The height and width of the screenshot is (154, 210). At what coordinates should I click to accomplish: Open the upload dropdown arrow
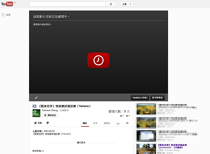131,4
